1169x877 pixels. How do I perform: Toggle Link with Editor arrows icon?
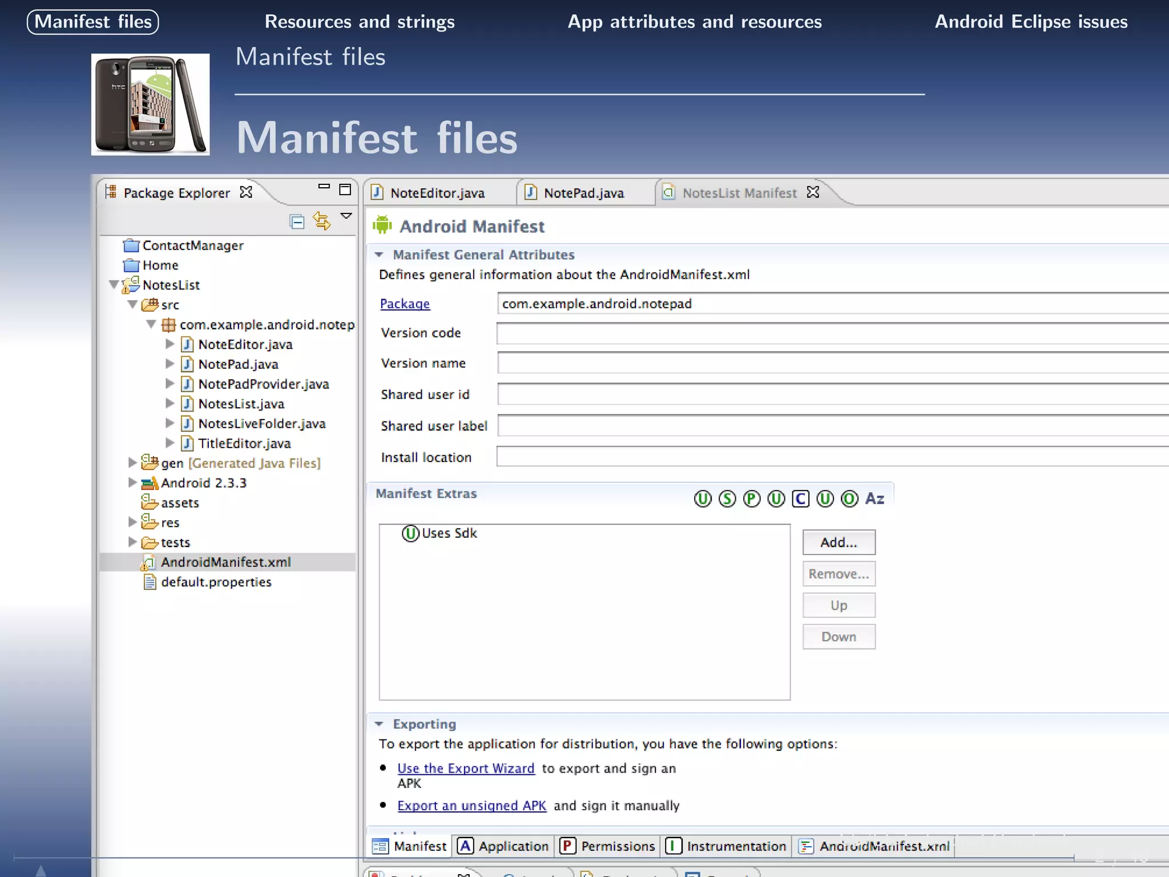[x=322, y=221]
